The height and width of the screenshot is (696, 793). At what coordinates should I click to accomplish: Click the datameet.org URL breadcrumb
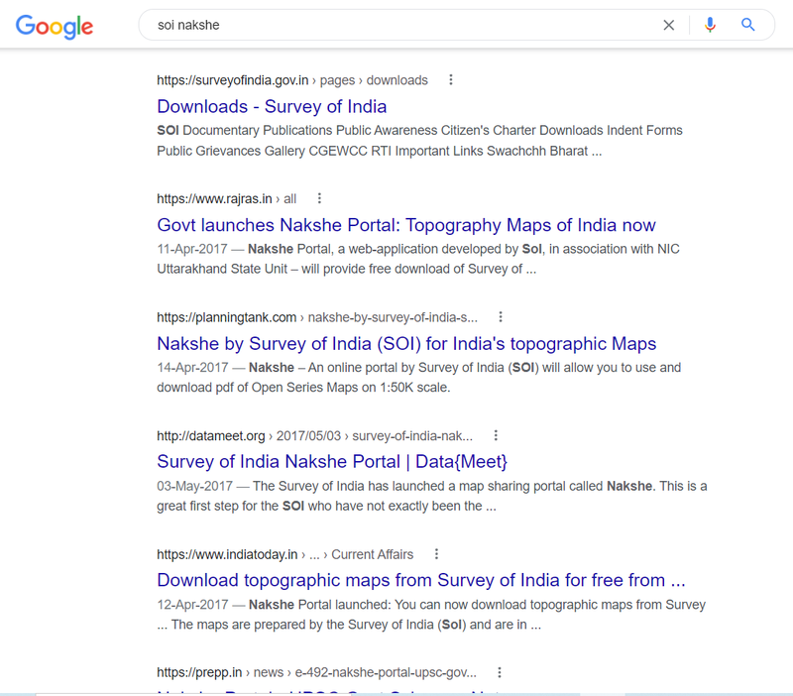tap(314, 436)
